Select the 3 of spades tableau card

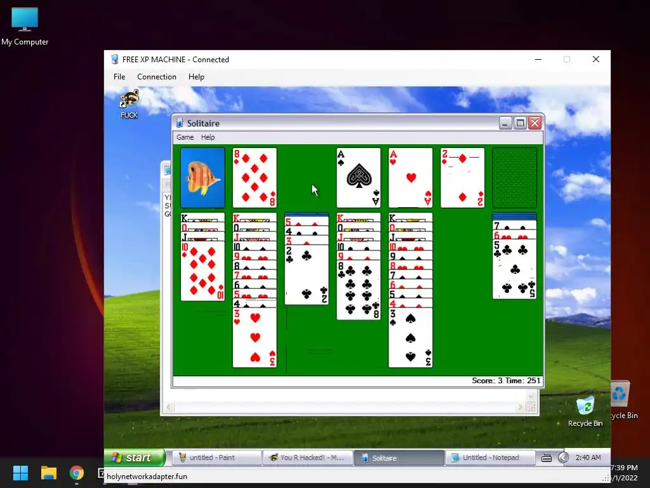click(x=411, y=337)
